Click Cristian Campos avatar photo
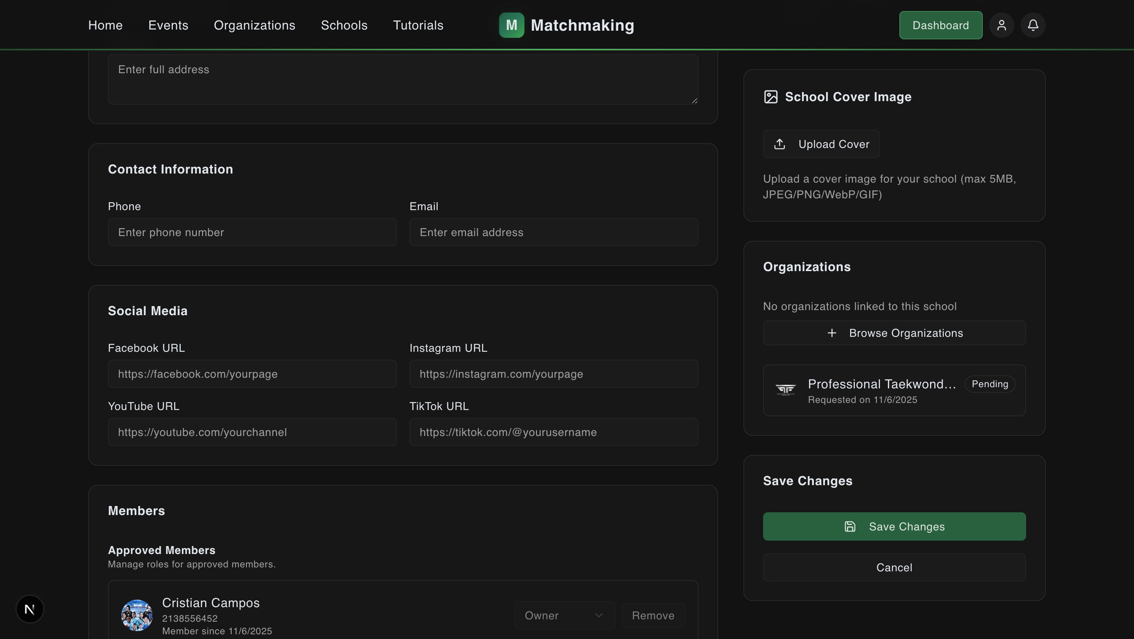1134x639 pixels. coord(137,615)
